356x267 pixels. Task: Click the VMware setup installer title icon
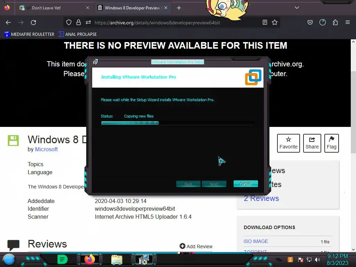click(x=95, y=62)
